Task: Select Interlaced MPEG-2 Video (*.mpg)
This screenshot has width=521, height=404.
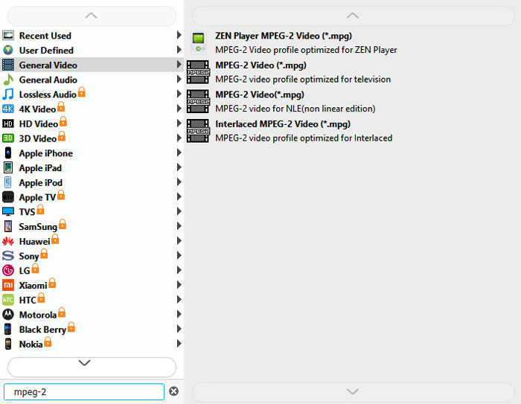Action: click(x=352, y=131)
